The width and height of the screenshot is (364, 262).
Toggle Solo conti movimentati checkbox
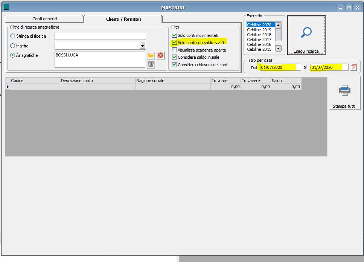[174, 35]
